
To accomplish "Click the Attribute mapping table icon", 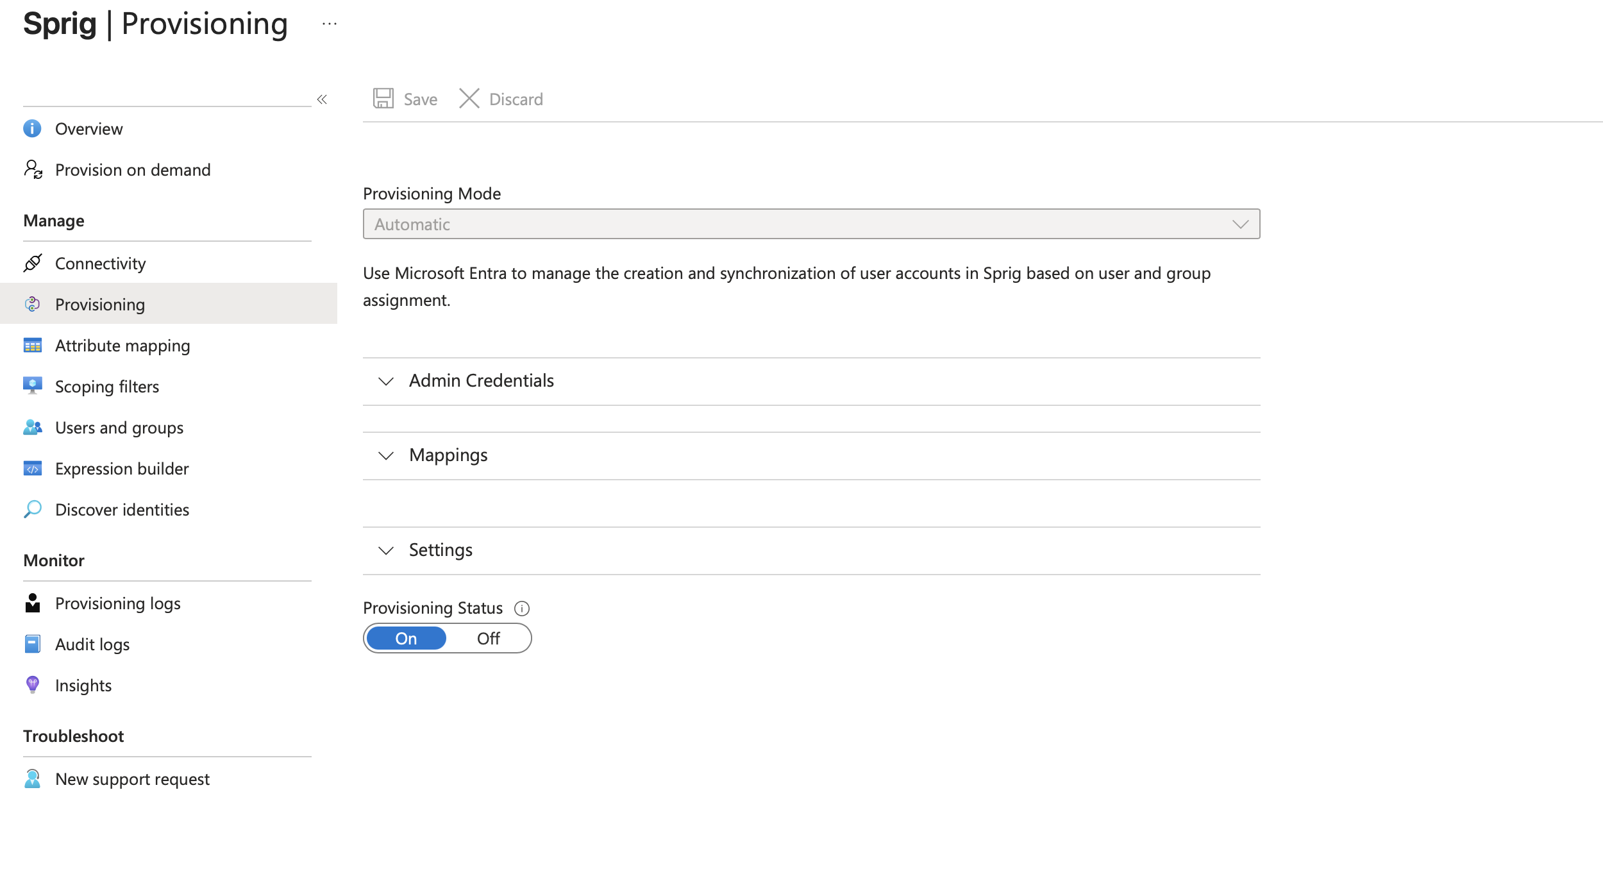I will coord(33,346).
